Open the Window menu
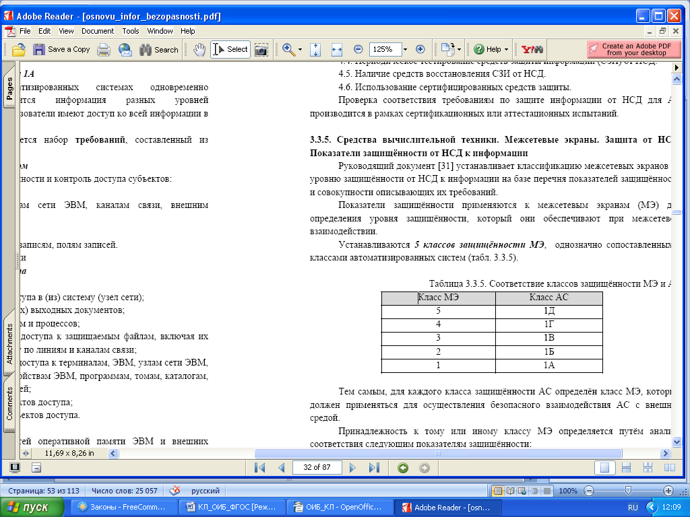690x517 pixels. click(160, 31)
